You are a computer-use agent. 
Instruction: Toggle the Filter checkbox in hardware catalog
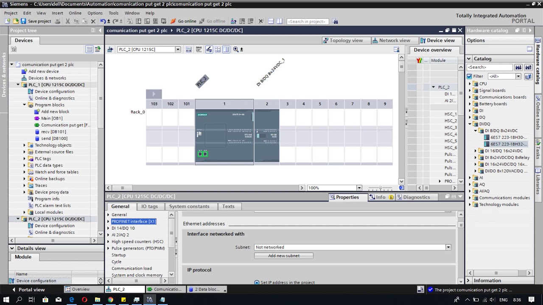(x=469, y=76)
